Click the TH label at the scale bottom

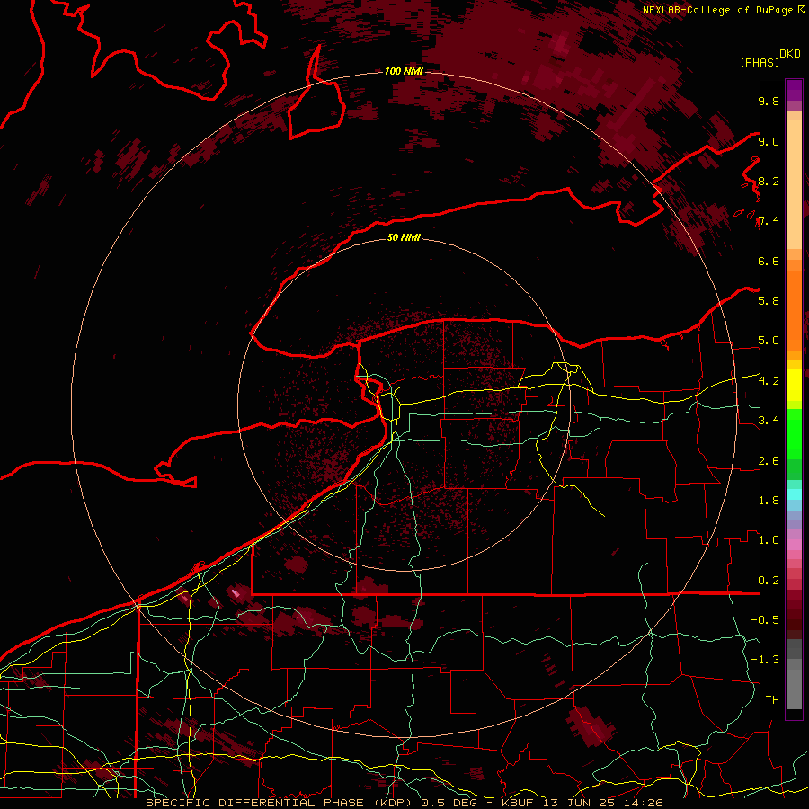(772, 699)
